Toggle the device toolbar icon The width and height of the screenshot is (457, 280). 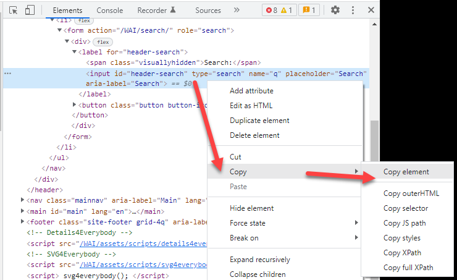click(x=30, y=10)
